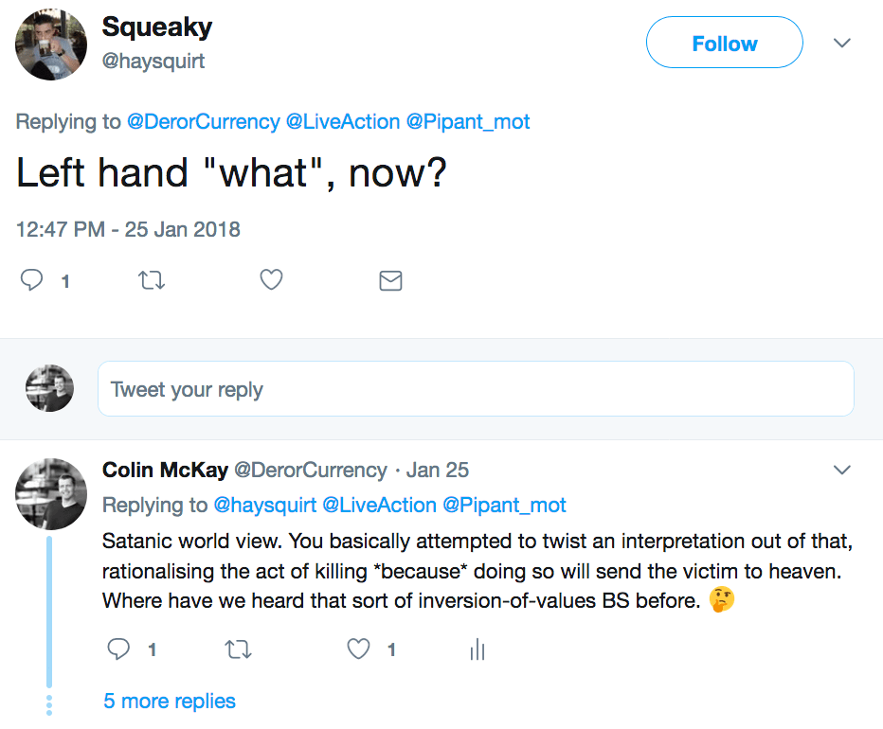883x729 pixels.
Task: Open reply icon on Colin McKay's tweet
Action: 118,649
